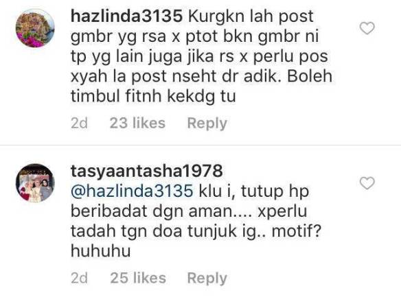This screenshot has height=308, width=401.
Task: Like tasyaantasha1978's comment with heart icon
Action: 367,183
